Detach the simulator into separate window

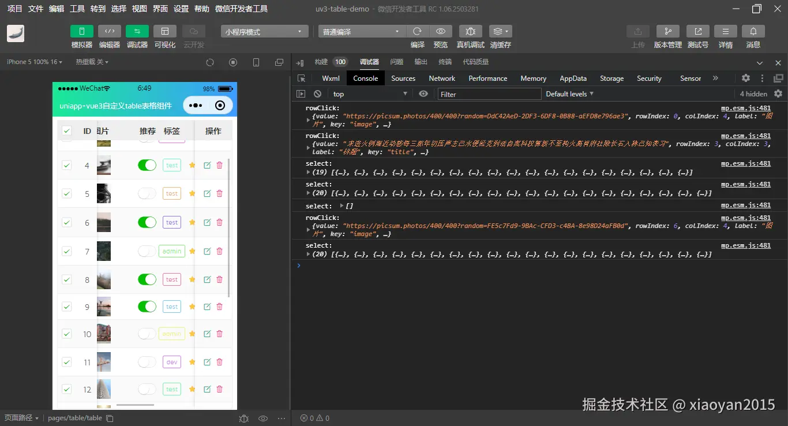click(x=279, y=62)
